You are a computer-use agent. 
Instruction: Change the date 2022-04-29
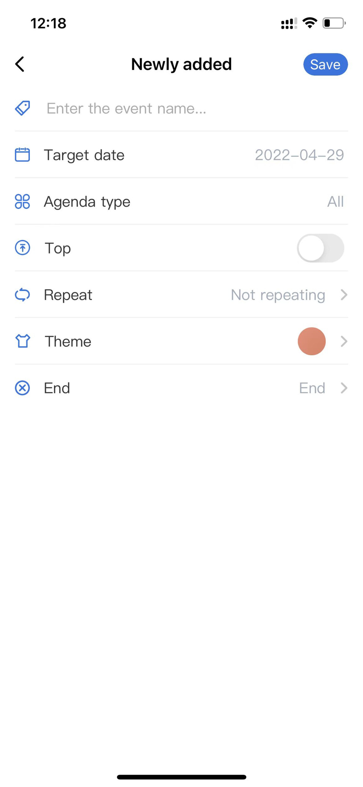tap(299, 155)
